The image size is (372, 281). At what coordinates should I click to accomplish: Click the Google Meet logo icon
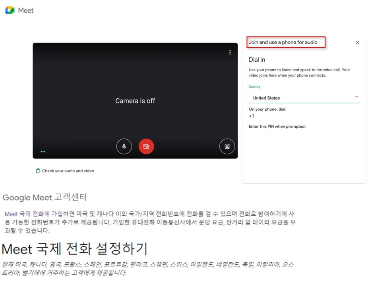(10, 10)
